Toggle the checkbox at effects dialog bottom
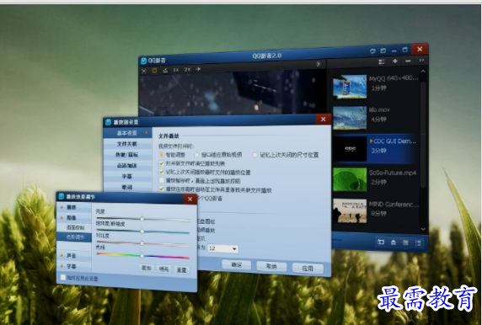This screenshot has height=325, width=482. [63, 277]
